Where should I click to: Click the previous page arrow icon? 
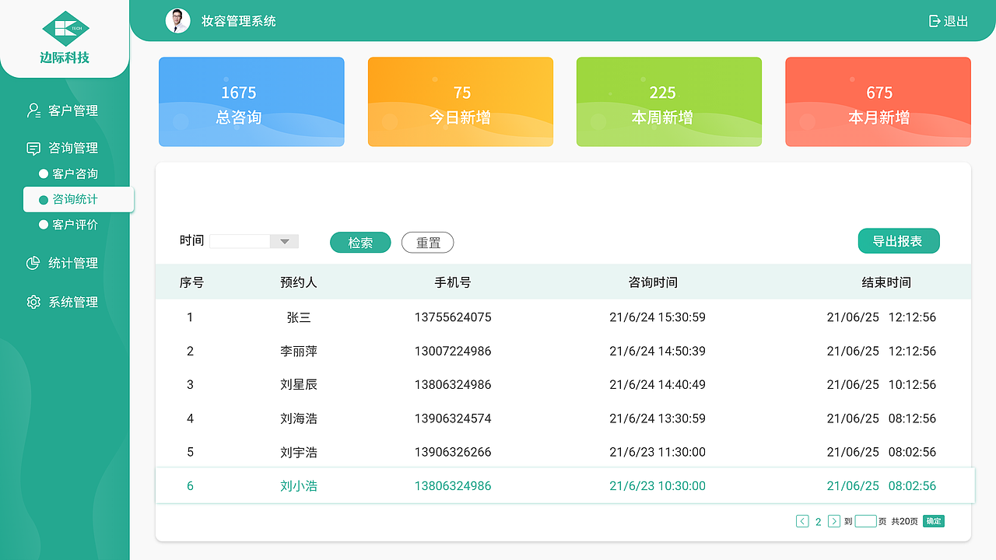[802, 521]
